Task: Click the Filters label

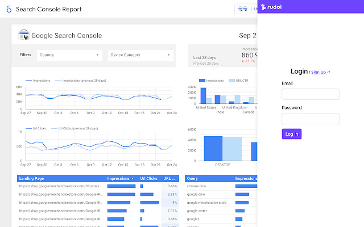Action: (x=25, y=55)
